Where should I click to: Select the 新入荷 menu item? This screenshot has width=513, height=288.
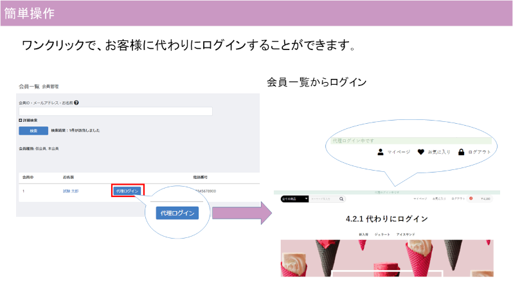[363, 235]
